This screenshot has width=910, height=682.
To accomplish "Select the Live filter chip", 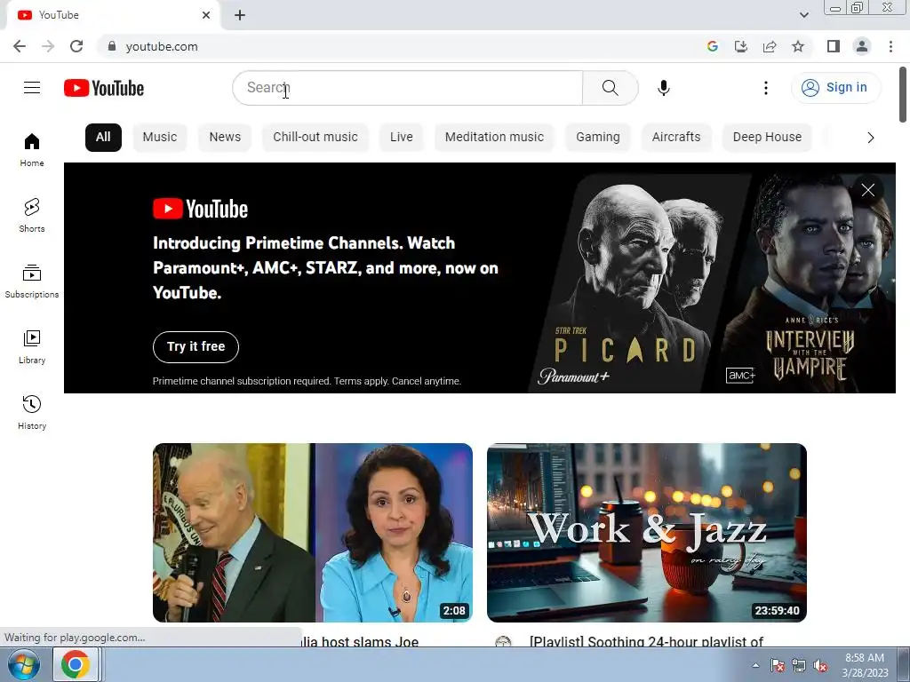I will [x=402, y=138].
